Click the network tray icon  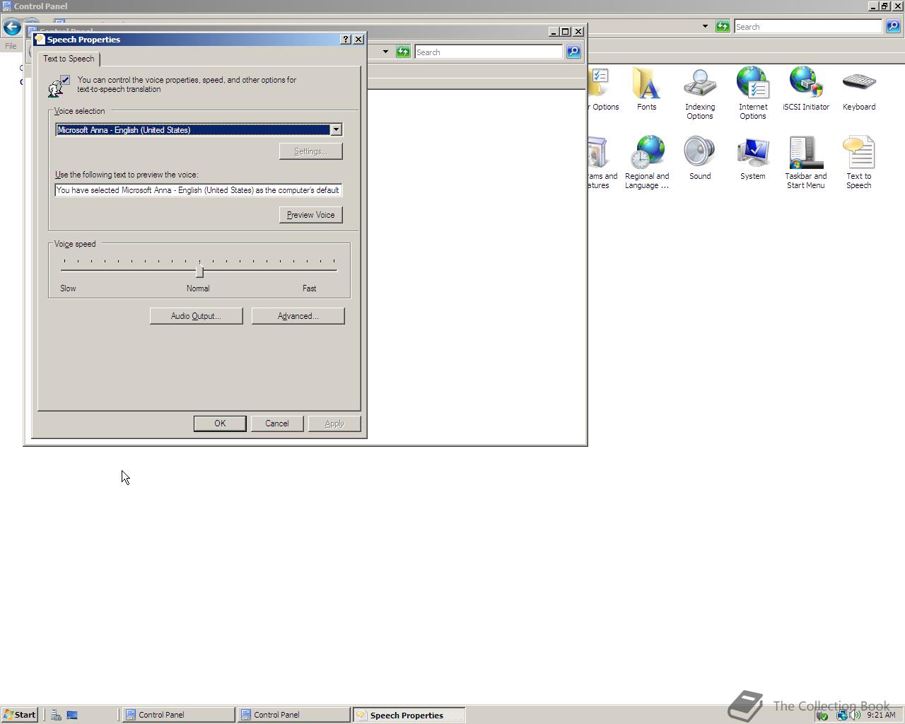(x=842, y=715)
